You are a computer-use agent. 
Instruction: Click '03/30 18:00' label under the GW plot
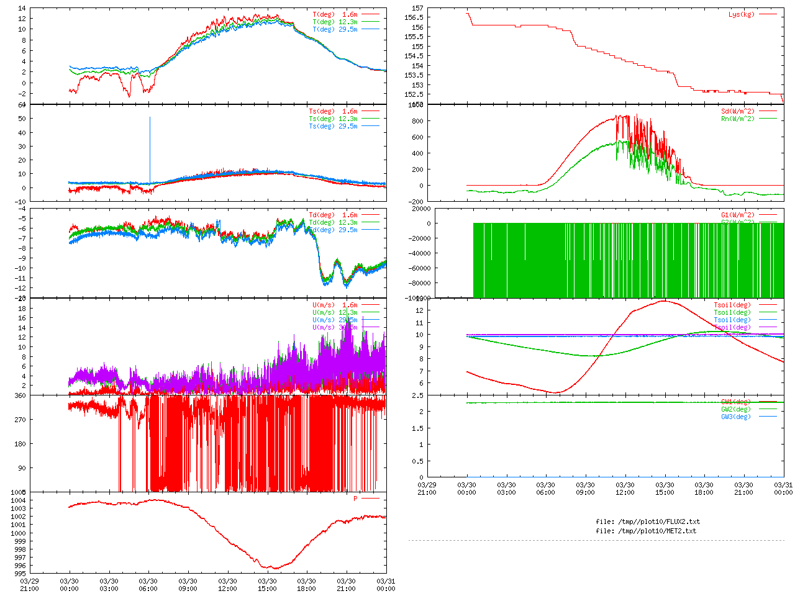(704, 489)
